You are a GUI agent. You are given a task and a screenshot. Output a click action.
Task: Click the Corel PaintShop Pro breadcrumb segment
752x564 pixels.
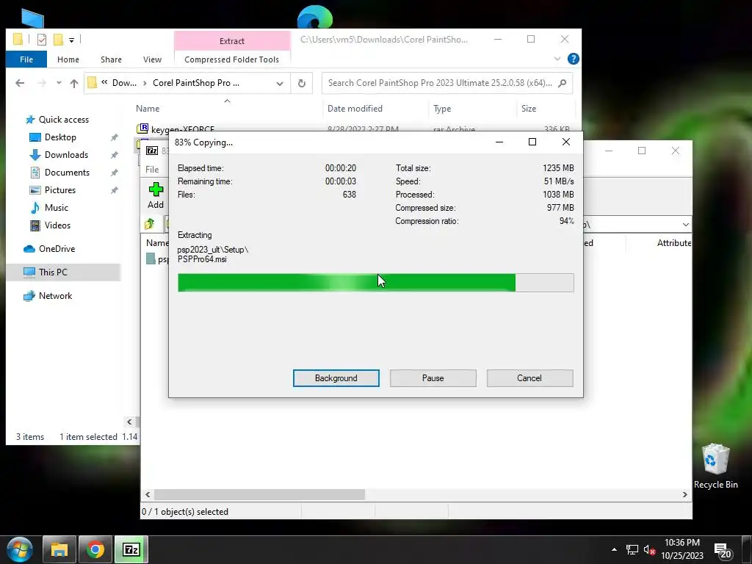pyautogui.click(x=195, y=83)
